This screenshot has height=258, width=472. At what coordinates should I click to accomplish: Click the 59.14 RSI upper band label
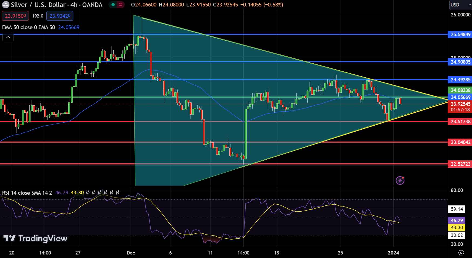[x=457, y=209]
